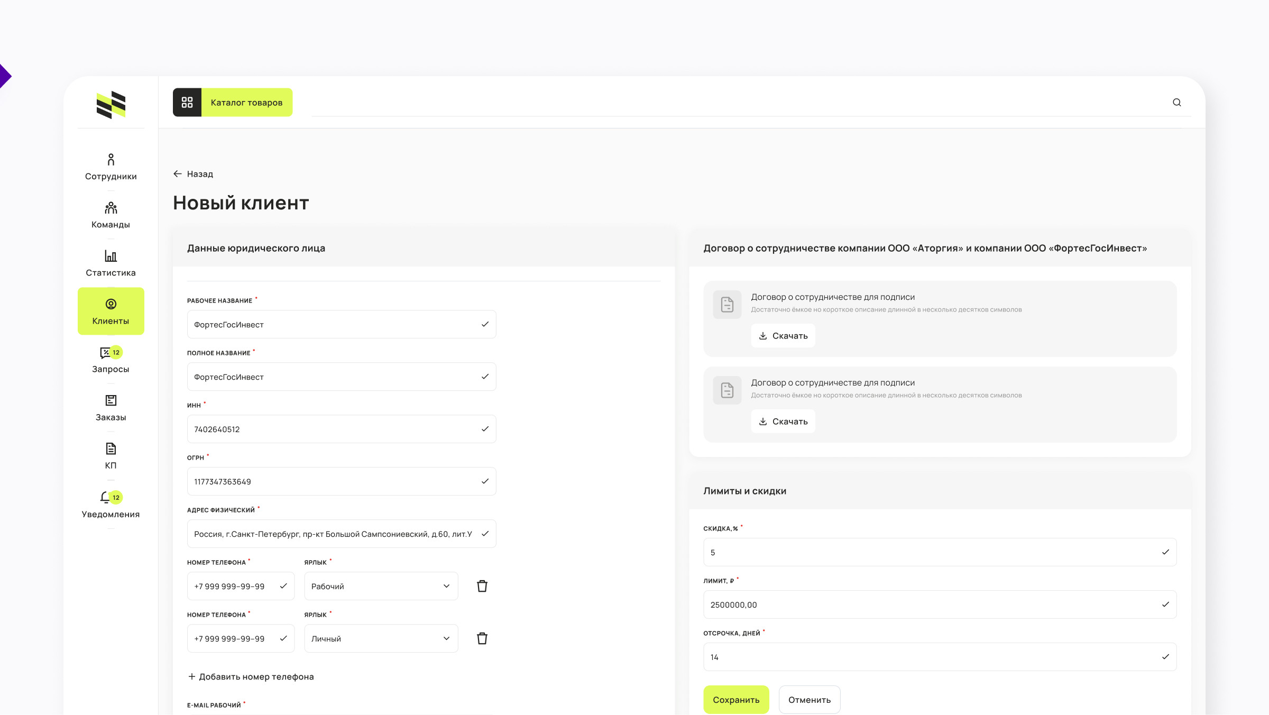Open the Статистика chart icon
The height and width of the screenshot is (715, 1269).
click(x=111, y=256)
